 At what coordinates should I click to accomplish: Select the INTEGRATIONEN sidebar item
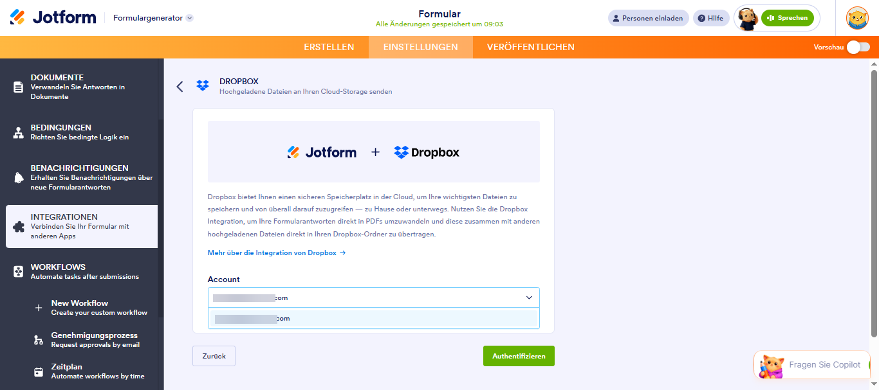coord(82,226)
